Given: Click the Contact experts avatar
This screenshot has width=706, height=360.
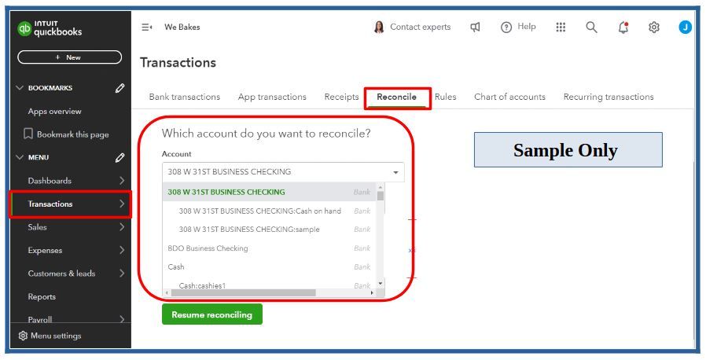Looking at the screenshot, I should [x=379, y=27].
